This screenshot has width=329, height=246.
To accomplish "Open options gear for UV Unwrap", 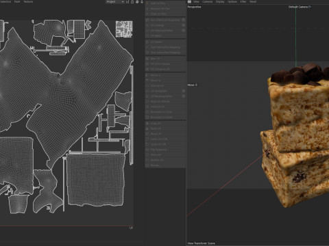I will click(184, 25).
